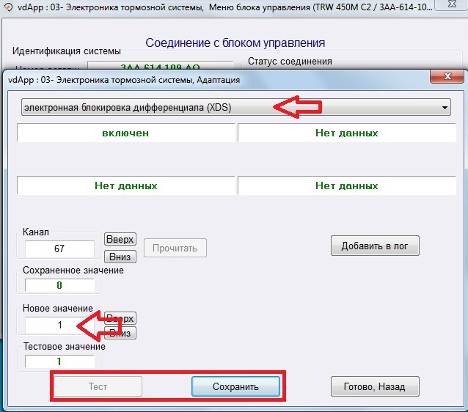Click the Новое значение input field
Viewport: 468px width, 412px height.
[59, 325]
